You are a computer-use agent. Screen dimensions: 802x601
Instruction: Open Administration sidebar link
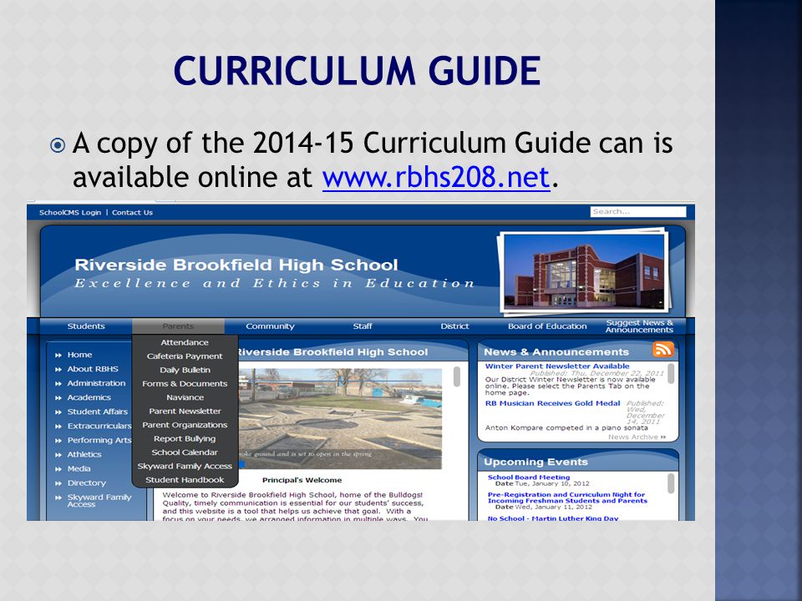tap(96, 383)
